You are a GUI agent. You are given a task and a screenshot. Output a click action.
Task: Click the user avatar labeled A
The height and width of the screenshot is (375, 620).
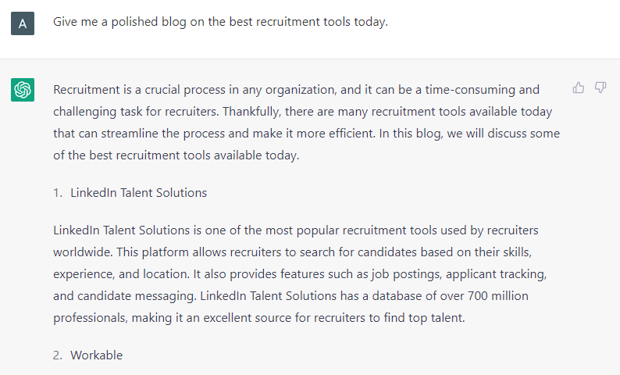23,23
